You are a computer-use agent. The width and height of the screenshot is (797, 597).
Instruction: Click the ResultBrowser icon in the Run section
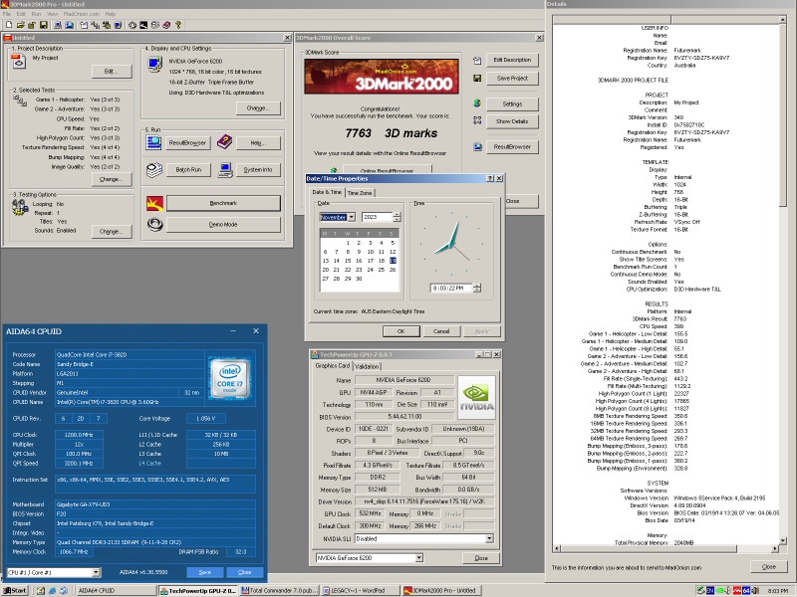point(153,142)
